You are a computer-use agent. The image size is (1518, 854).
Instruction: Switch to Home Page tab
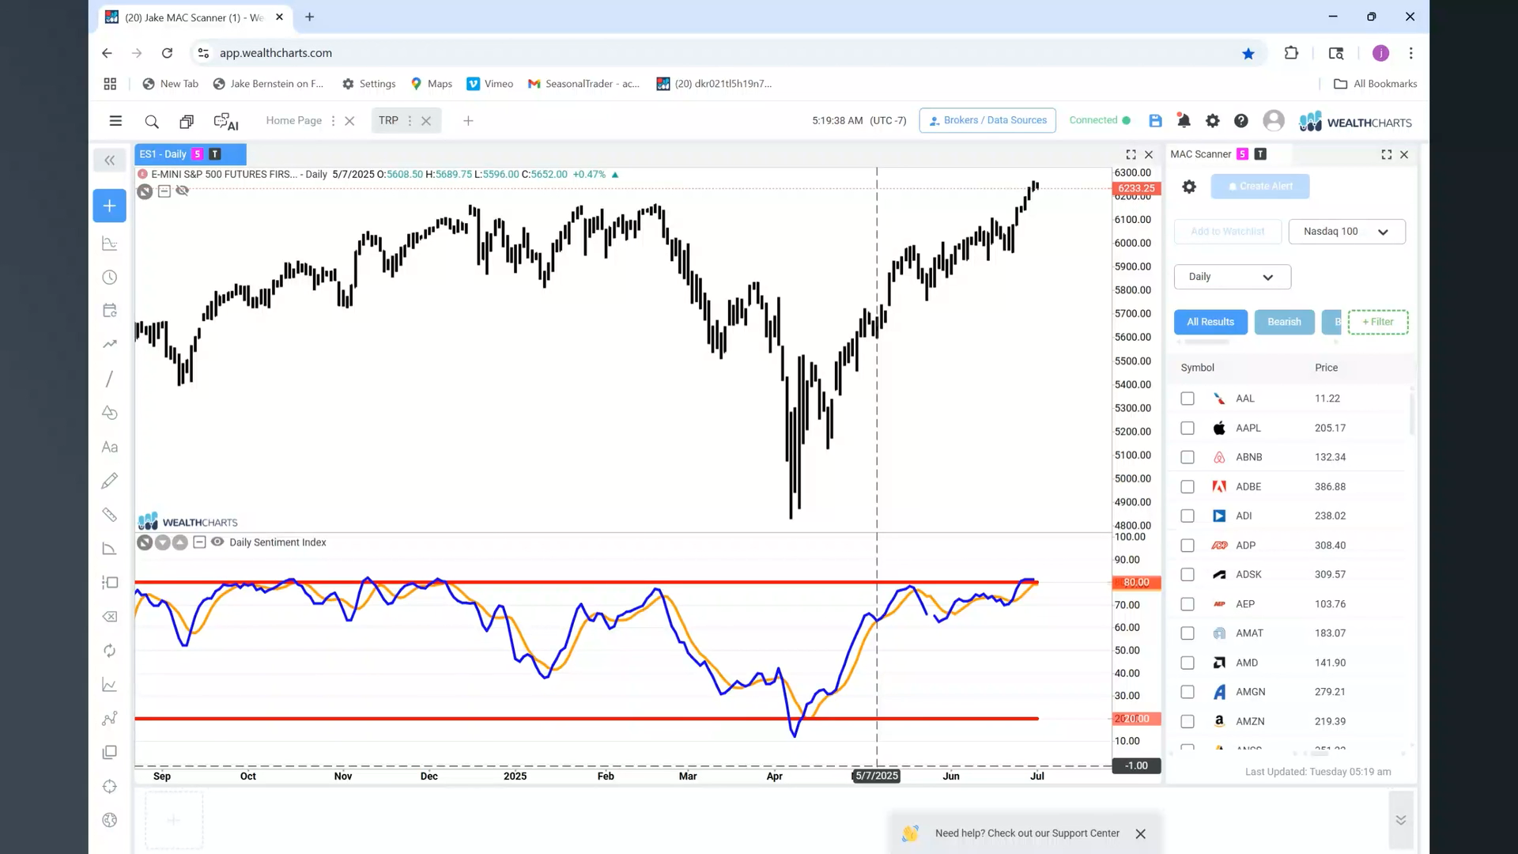coord(293,121)
